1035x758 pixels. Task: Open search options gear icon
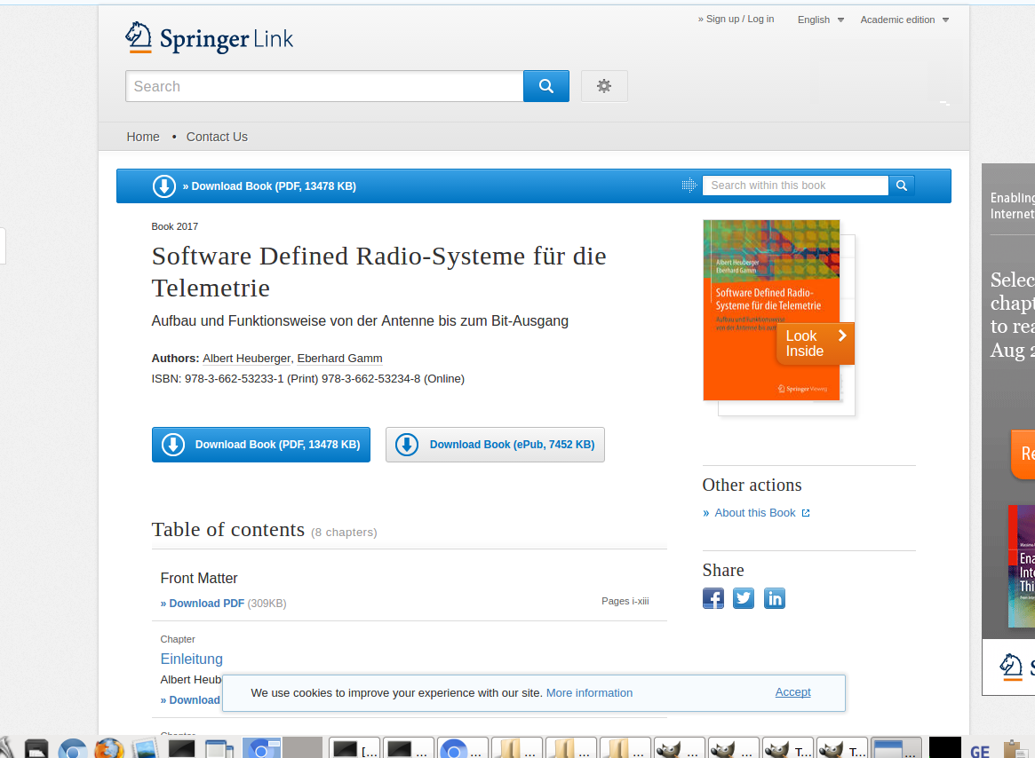click(604, 86)
